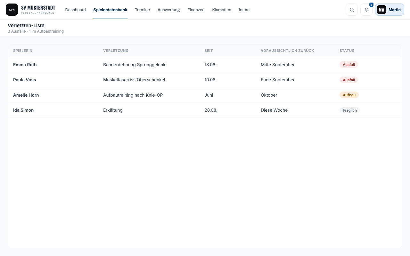410x256 pixels.
Task: Click Emma Roth's Ausfall status badge
Action: point(349,65)
